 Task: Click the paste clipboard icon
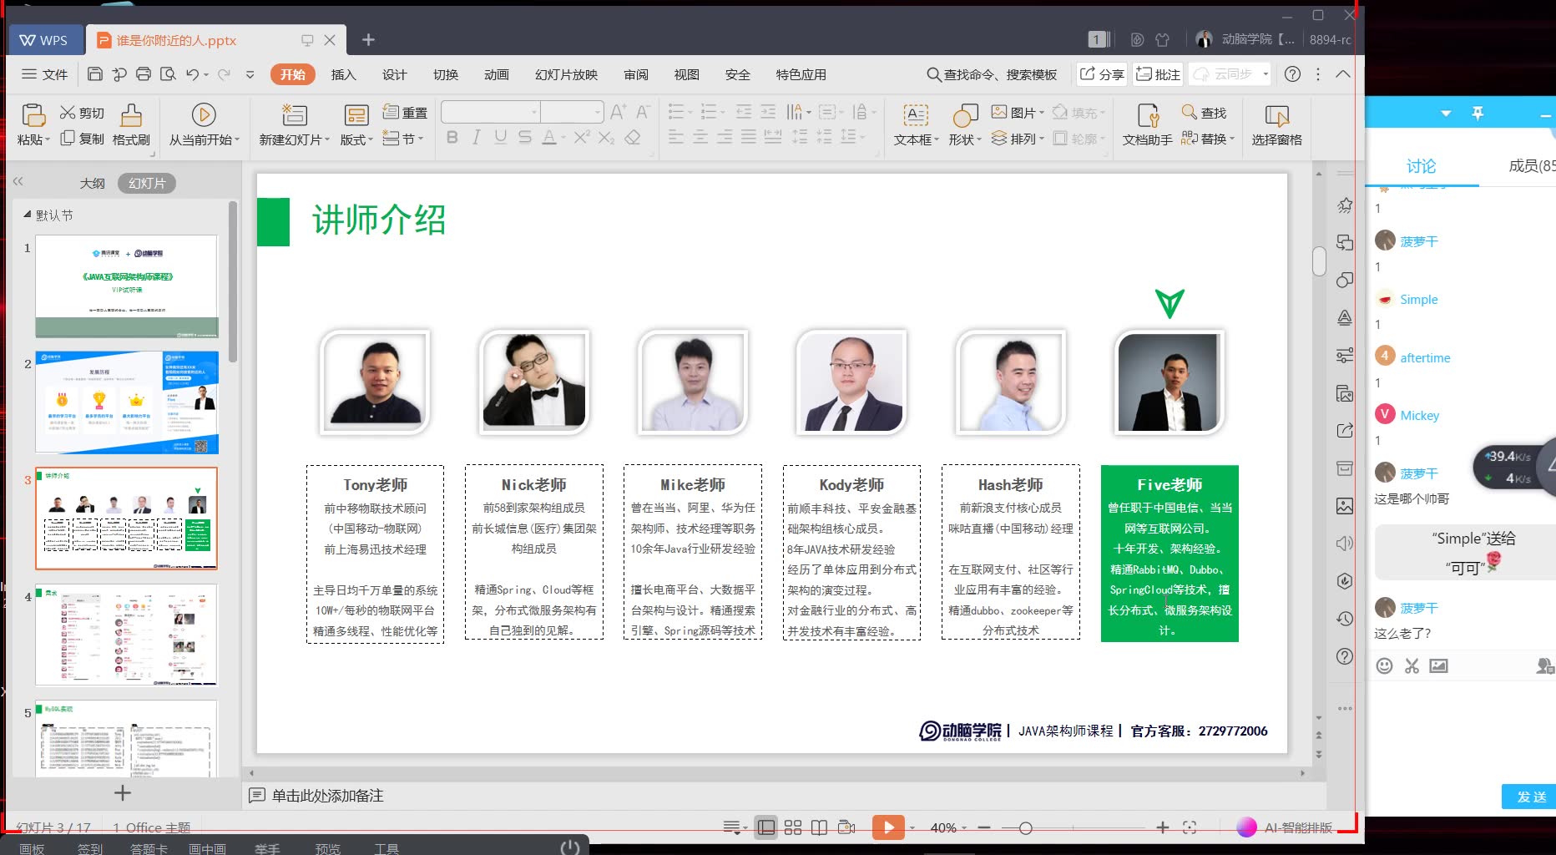pos(33,114)
